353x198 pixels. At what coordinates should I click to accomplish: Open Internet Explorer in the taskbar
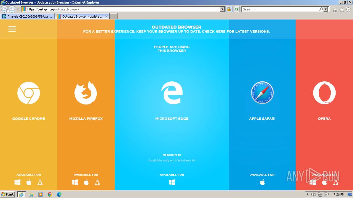(22, 194)
